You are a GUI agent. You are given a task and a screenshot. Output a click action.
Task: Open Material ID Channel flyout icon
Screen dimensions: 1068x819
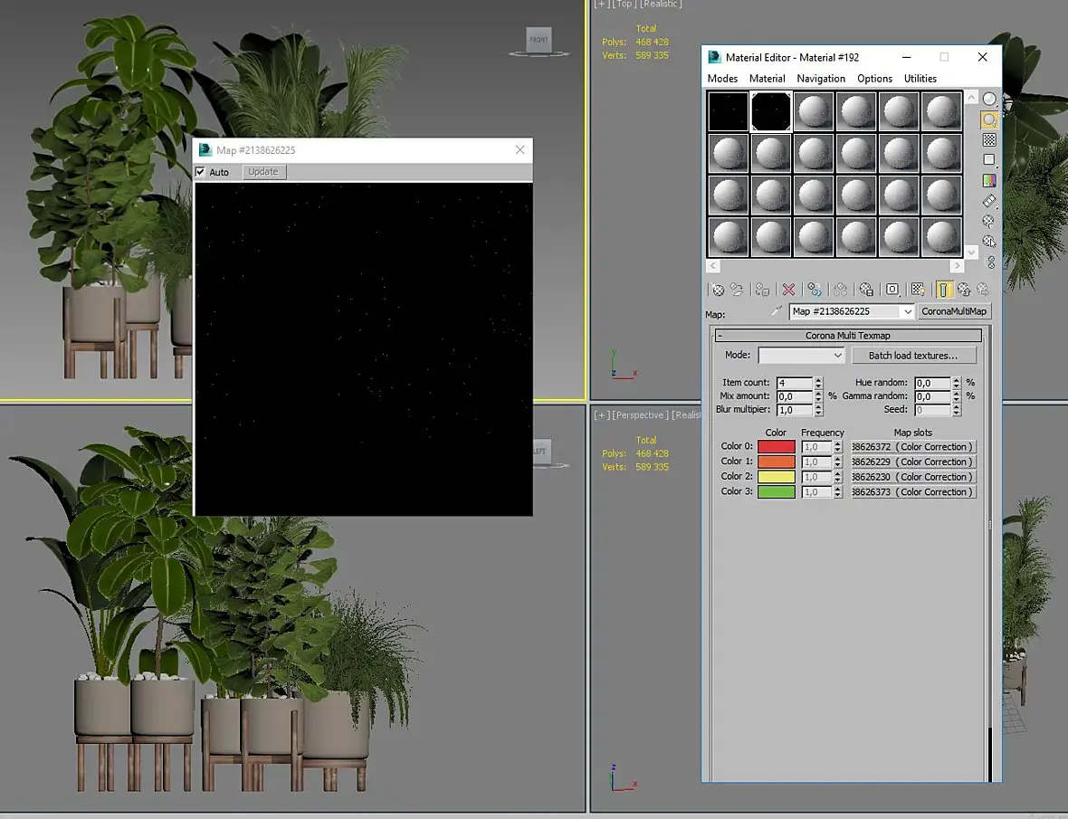pyautogui.click(x=892, y=290)
